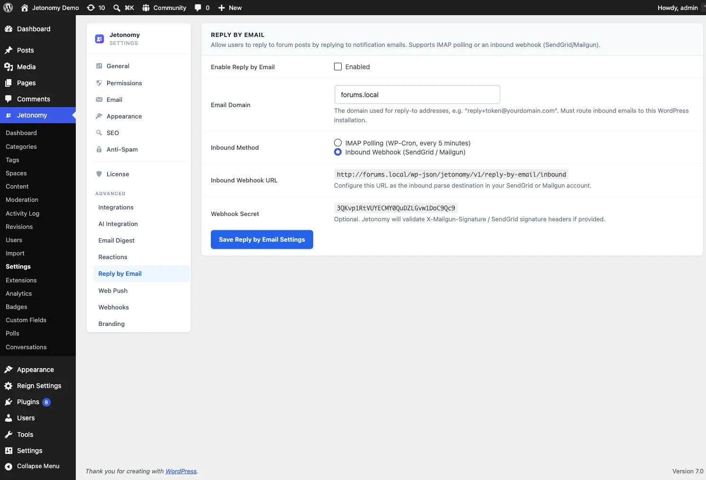Open the WordPress link in footer
The height and width of the screenshot is (480, 706).
tap(181, 471)
